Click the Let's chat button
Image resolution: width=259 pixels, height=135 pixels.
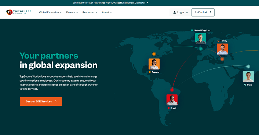203,12
